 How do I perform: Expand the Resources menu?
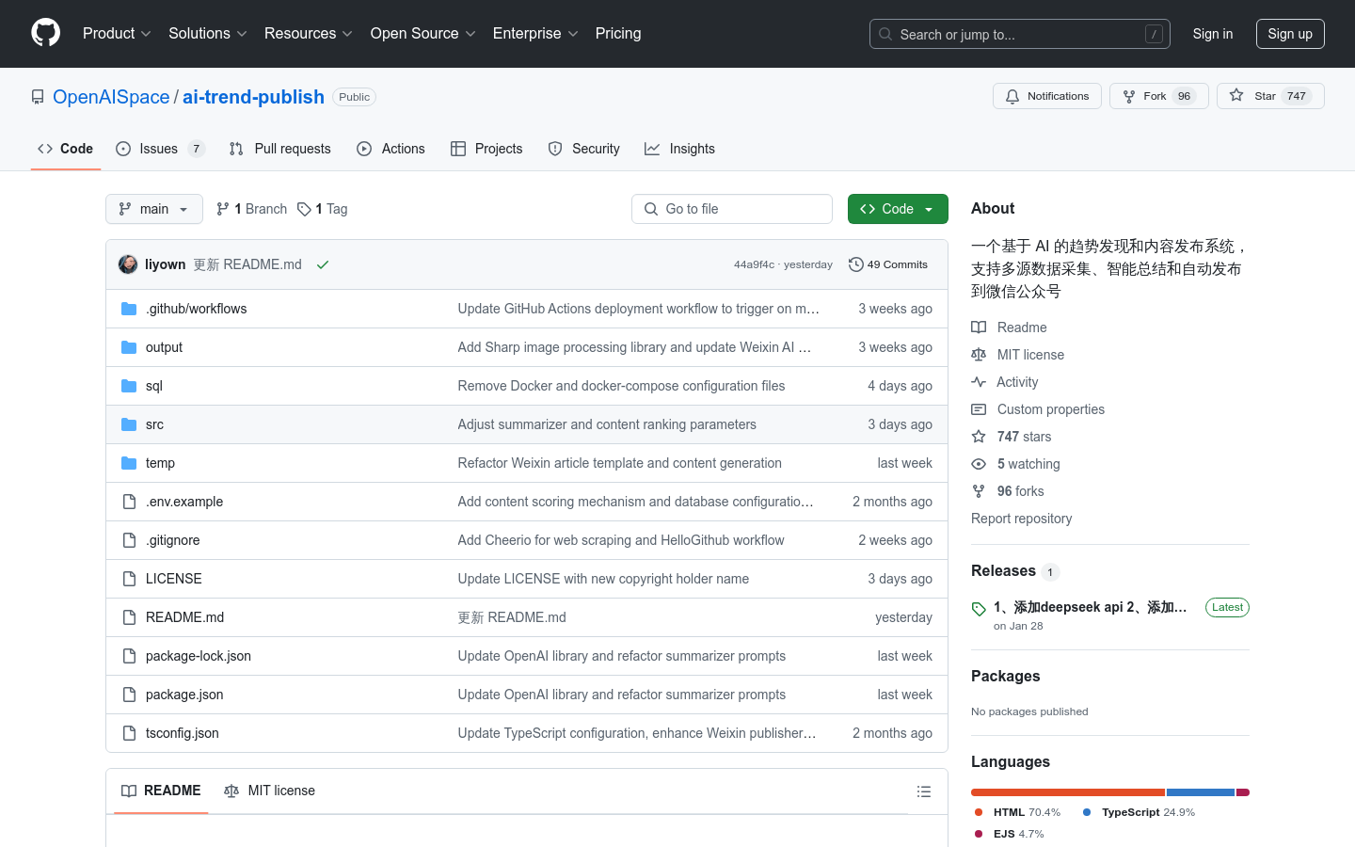click(309, 34)
